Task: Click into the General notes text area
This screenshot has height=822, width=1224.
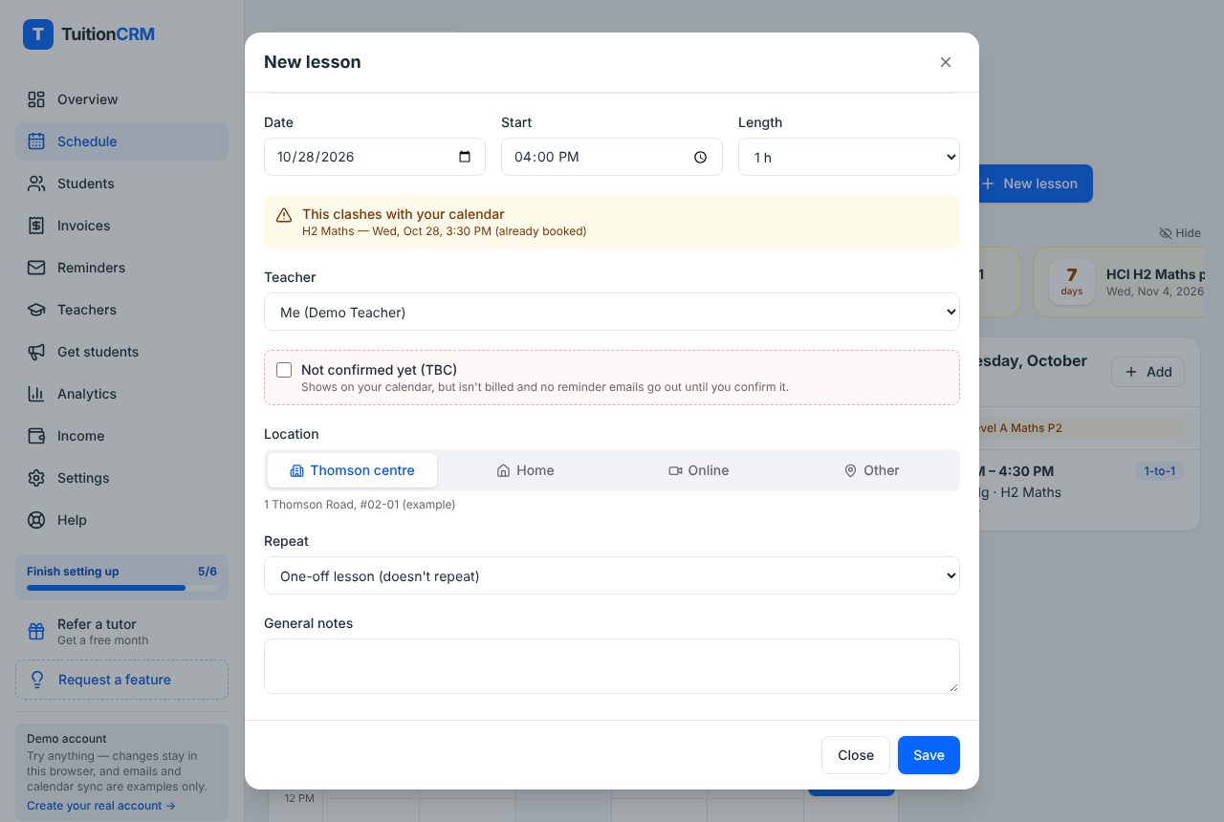Action: click(x=612, y=666)
